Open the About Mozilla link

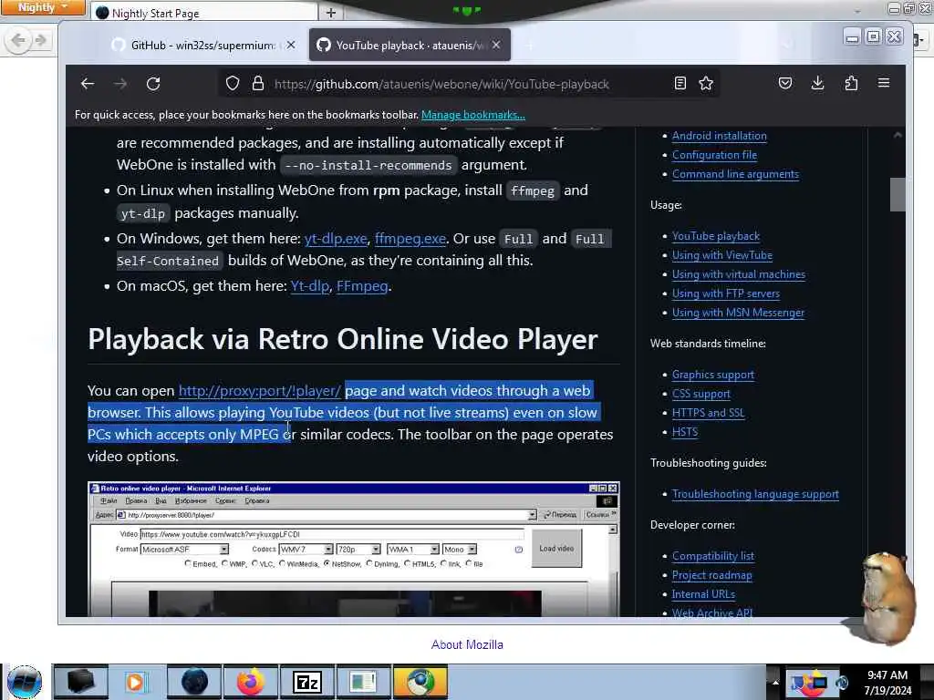(467, 644)
